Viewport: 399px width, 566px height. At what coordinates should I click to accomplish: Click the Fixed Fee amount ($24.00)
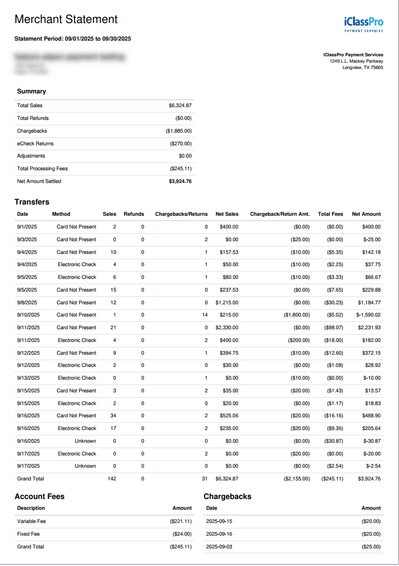[x=182, y=534]
